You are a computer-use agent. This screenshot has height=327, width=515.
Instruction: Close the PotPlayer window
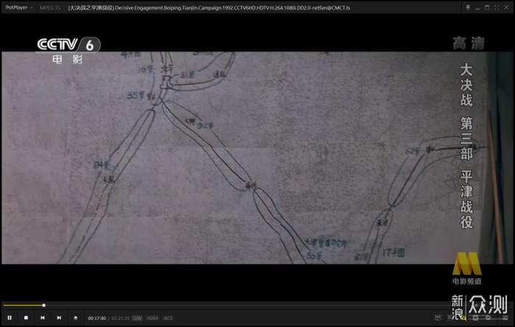506,7
